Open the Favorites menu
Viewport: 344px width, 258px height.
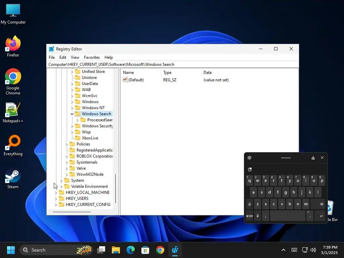click(92, 57)
